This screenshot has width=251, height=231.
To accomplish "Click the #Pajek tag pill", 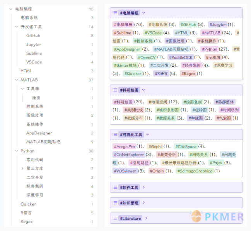I will [x=216, y=163].
